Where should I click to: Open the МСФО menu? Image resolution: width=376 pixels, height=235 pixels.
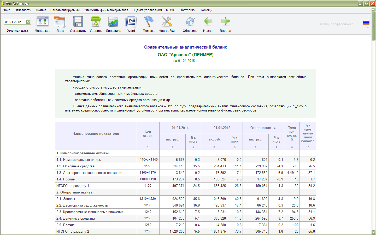(x=171, y=10)
